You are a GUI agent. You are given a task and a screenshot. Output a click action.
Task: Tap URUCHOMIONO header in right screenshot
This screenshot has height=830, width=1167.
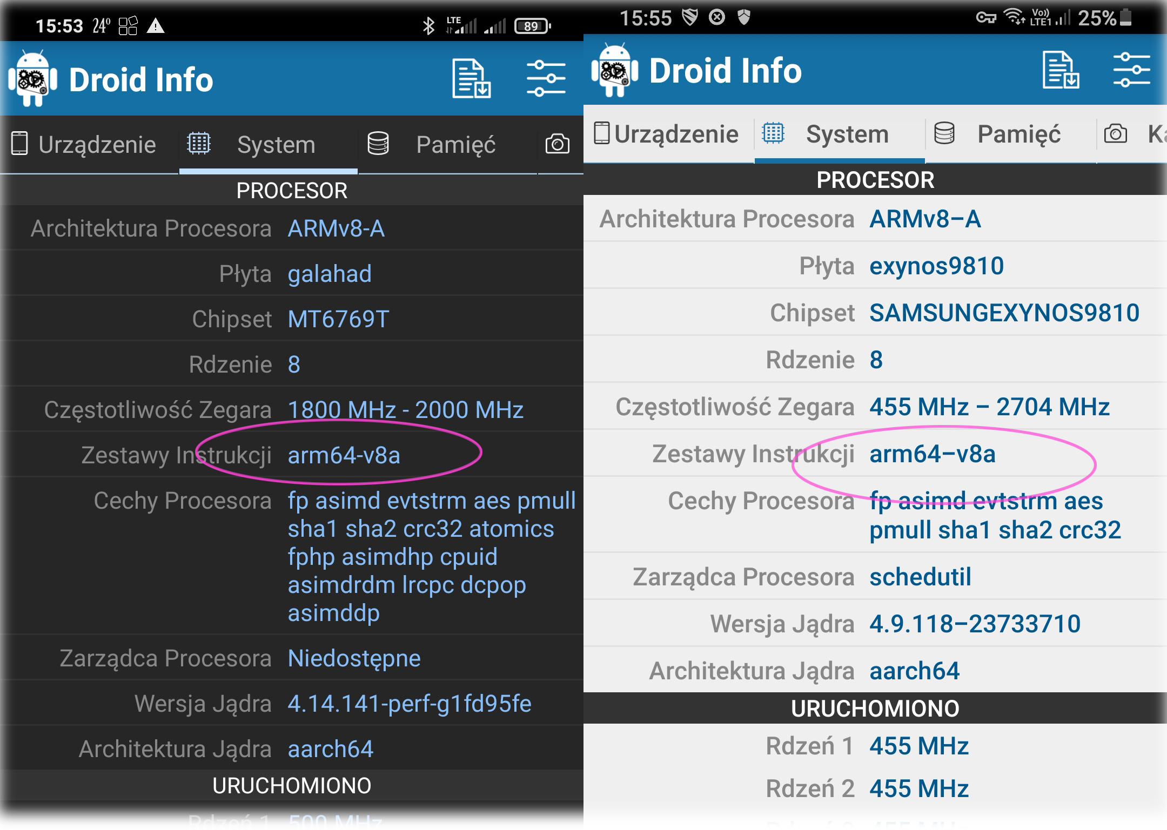[875, 708]
